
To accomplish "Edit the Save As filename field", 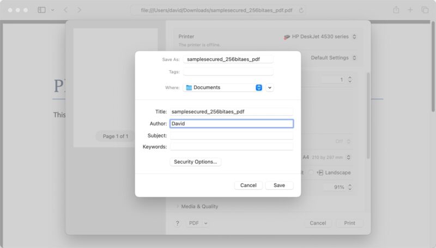I will (228, 59).
